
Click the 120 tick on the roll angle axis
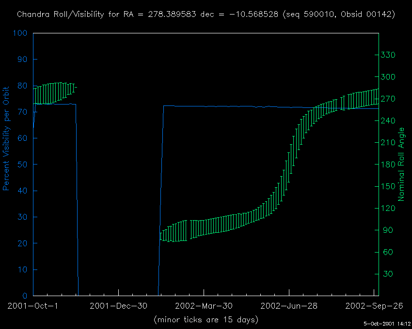pos(389,209)
